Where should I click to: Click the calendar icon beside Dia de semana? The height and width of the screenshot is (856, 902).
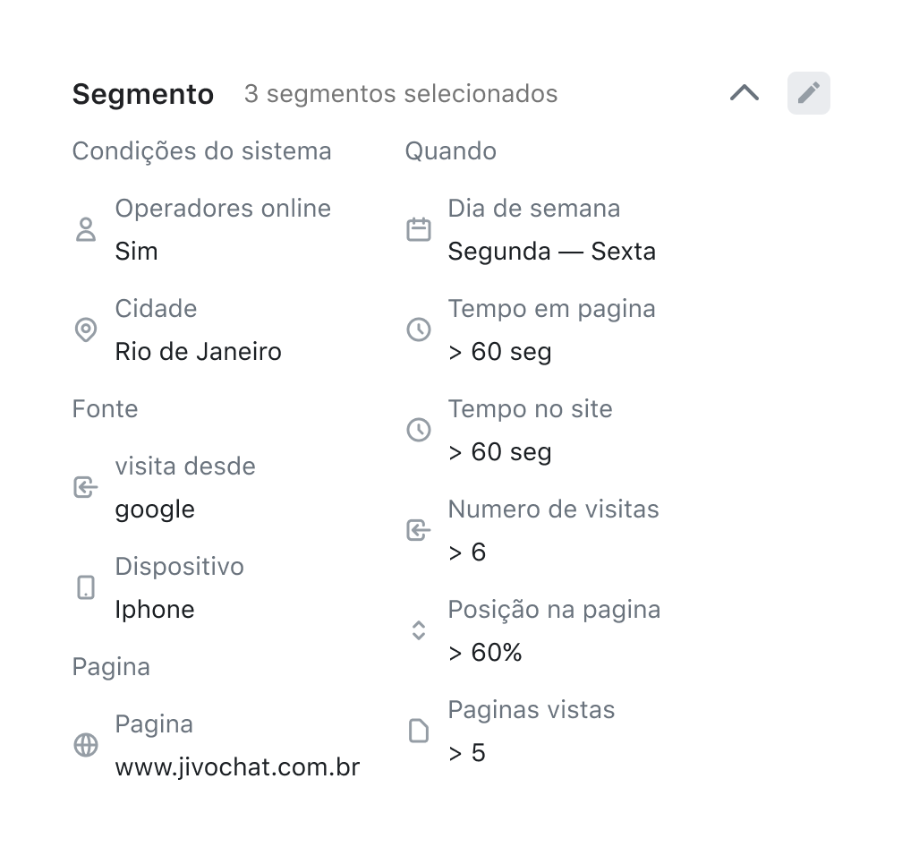[419, 229]
